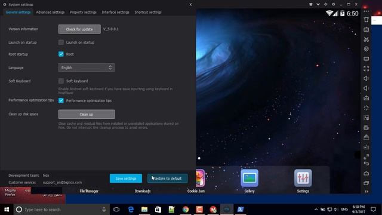Click the gear icon in Nox title bar

[x=333, y=4]
